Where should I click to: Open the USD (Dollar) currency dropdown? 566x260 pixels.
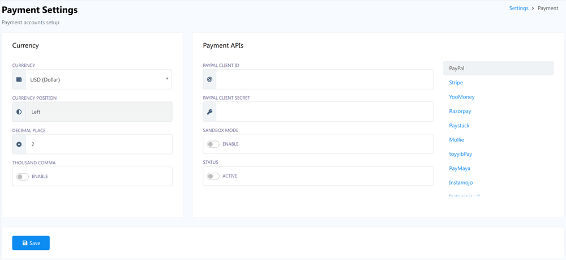[x=96, y=80]
